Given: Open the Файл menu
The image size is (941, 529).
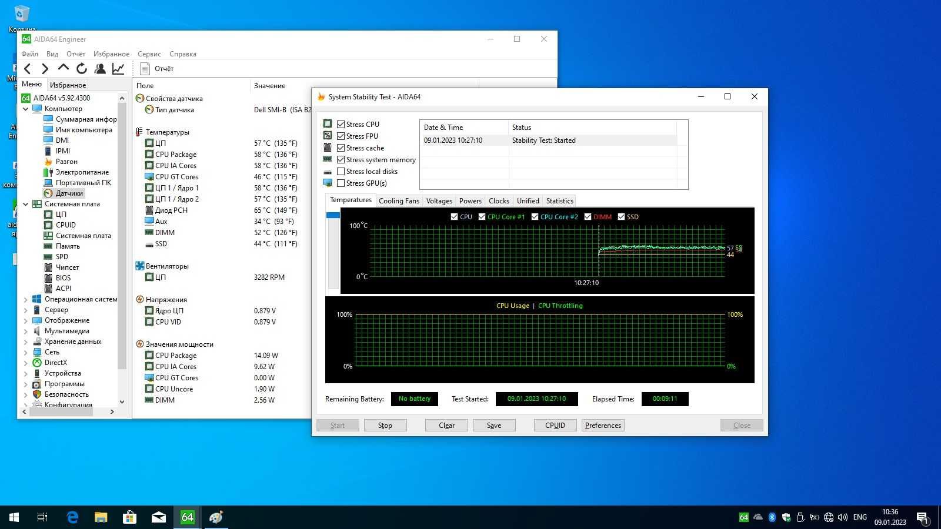Looking at the screenshot, I should [x=29, y=54].
